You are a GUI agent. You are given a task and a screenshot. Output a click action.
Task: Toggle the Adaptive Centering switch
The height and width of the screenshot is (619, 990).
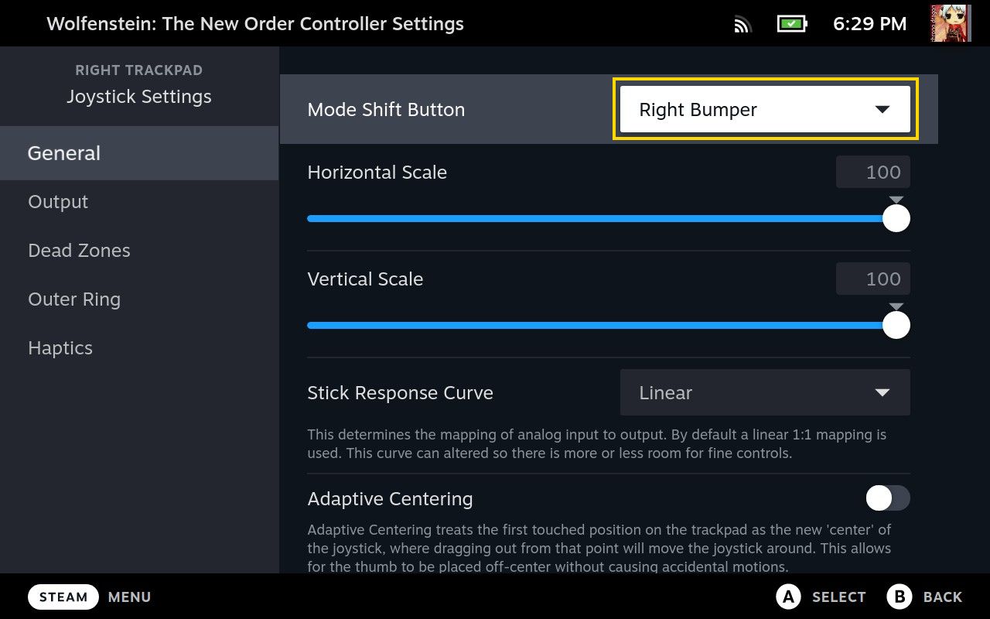pos(887,498)
